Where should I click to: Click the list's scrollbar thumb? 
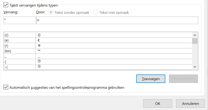pyautogui.click(x=195, y=41)
